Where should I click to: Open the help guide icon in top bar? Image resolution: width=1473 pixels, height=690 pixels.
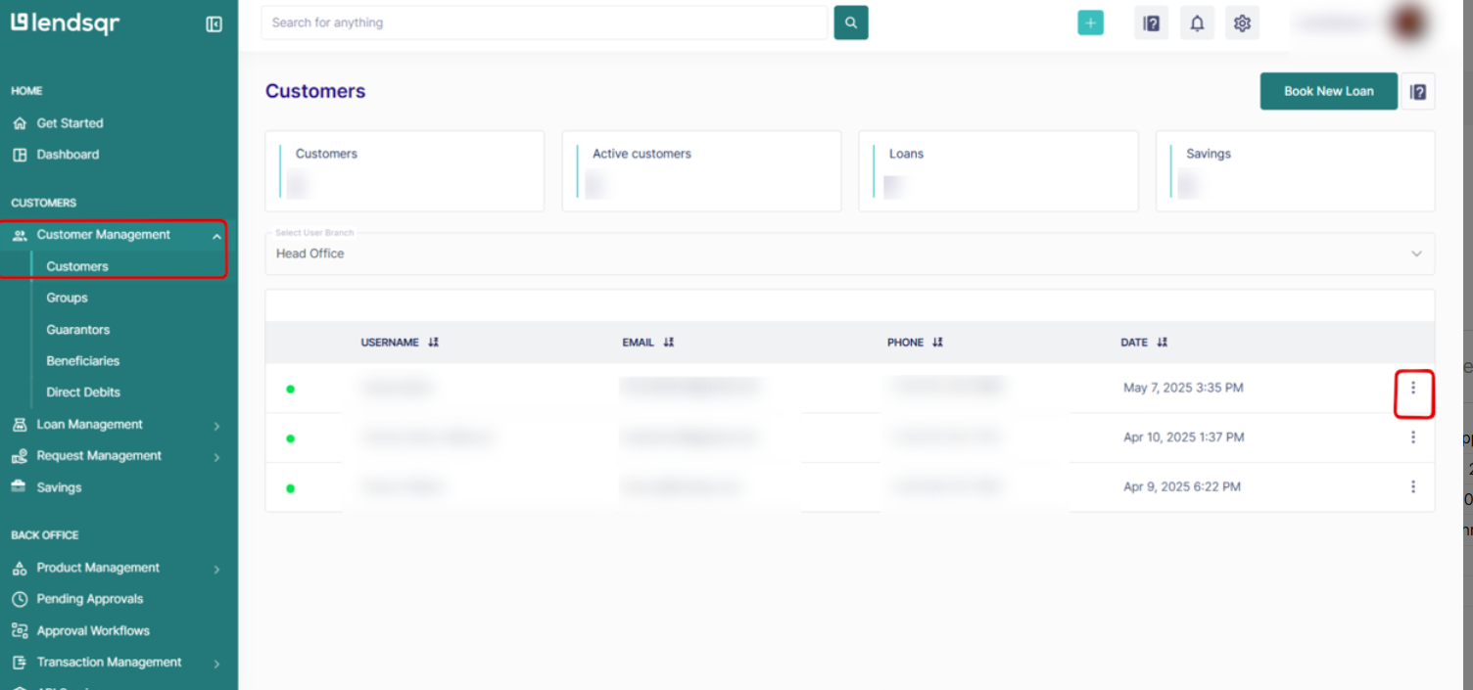click(x=1152, y=23)
